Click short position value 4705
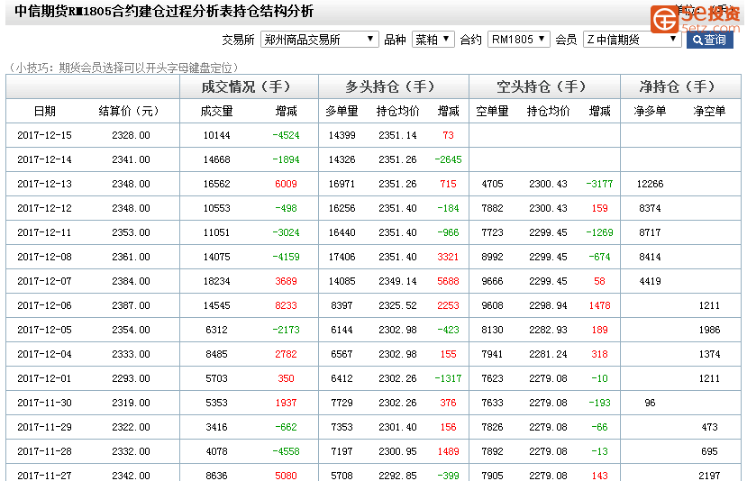747x481 pixels. 492,184
